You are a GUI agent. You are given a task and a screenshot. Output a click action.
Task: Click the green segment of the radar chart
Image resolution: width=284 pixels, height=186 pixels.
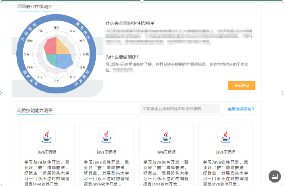pyautogui.click(x=52, y=59)
